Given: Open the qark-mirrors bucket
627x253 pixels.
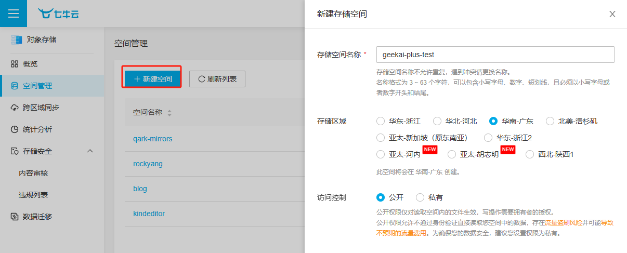Looking at the screenshot, I should 152,139.
